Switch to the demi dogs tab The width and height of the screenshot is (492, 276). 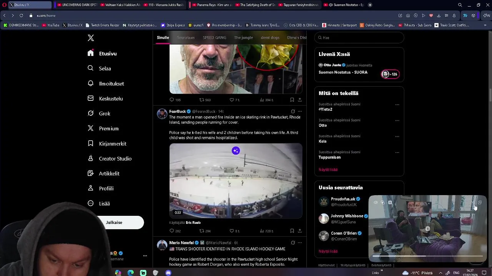click(270, 38)
